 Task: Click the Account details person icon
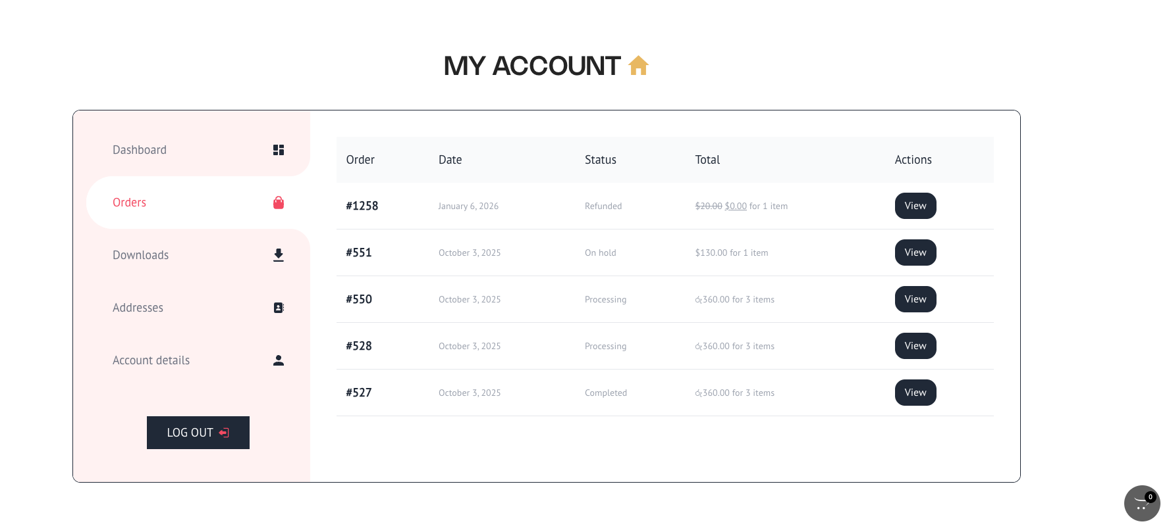(x=279, y=360)
